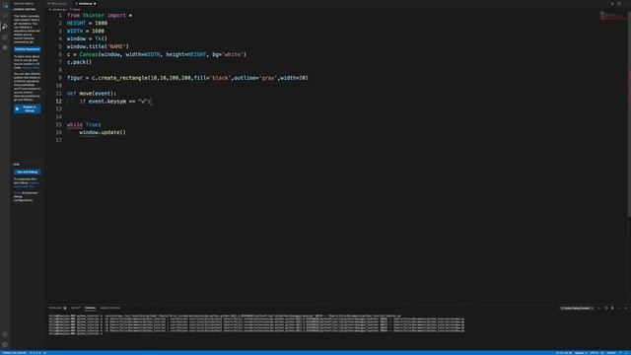This screenshot has height=355, width=631.
Task: Click the new terminal plus icon in the panel
Action: [598, 308]
